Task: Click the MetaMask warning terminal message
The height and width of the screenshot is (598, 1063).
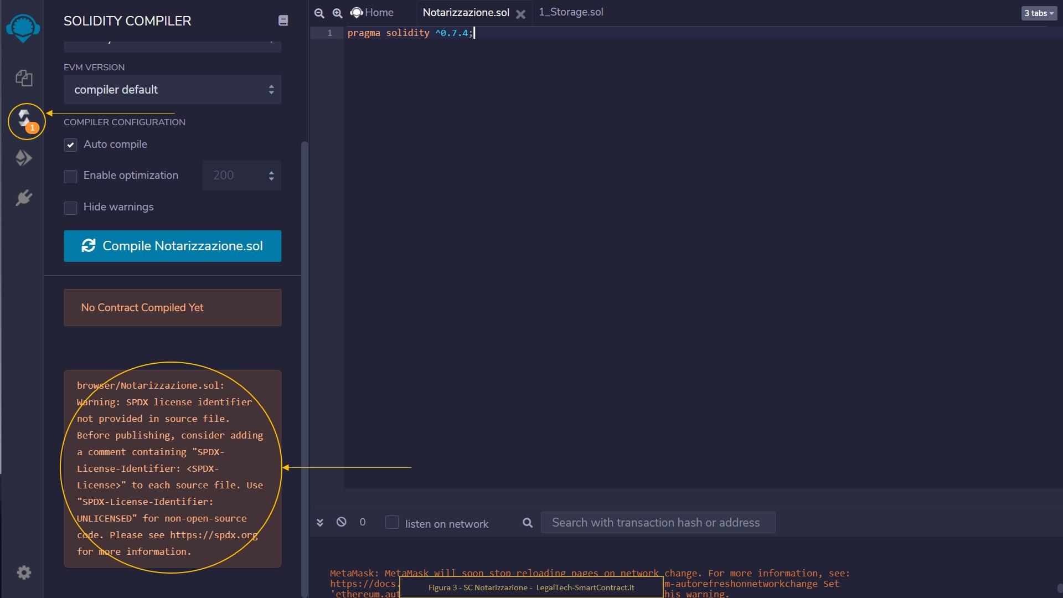Action: click(x=590, y=583)
